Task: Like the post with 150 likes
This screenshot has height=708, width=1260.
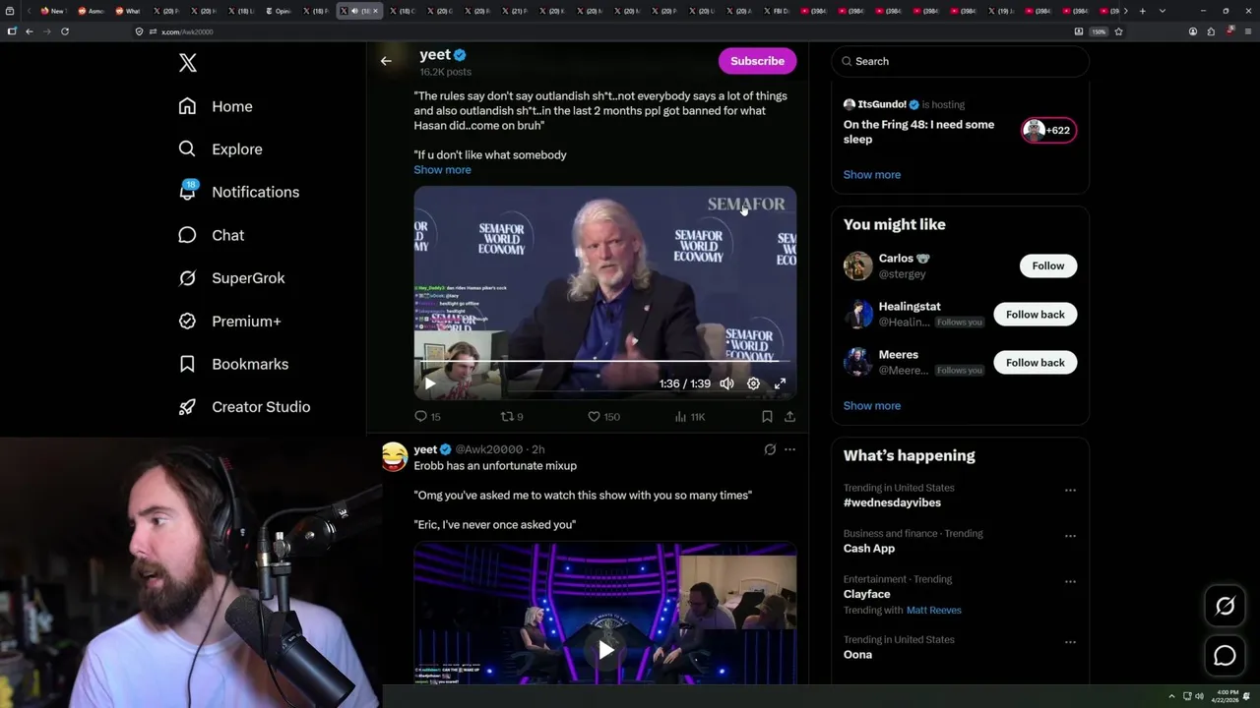Action: click(603, 417)
